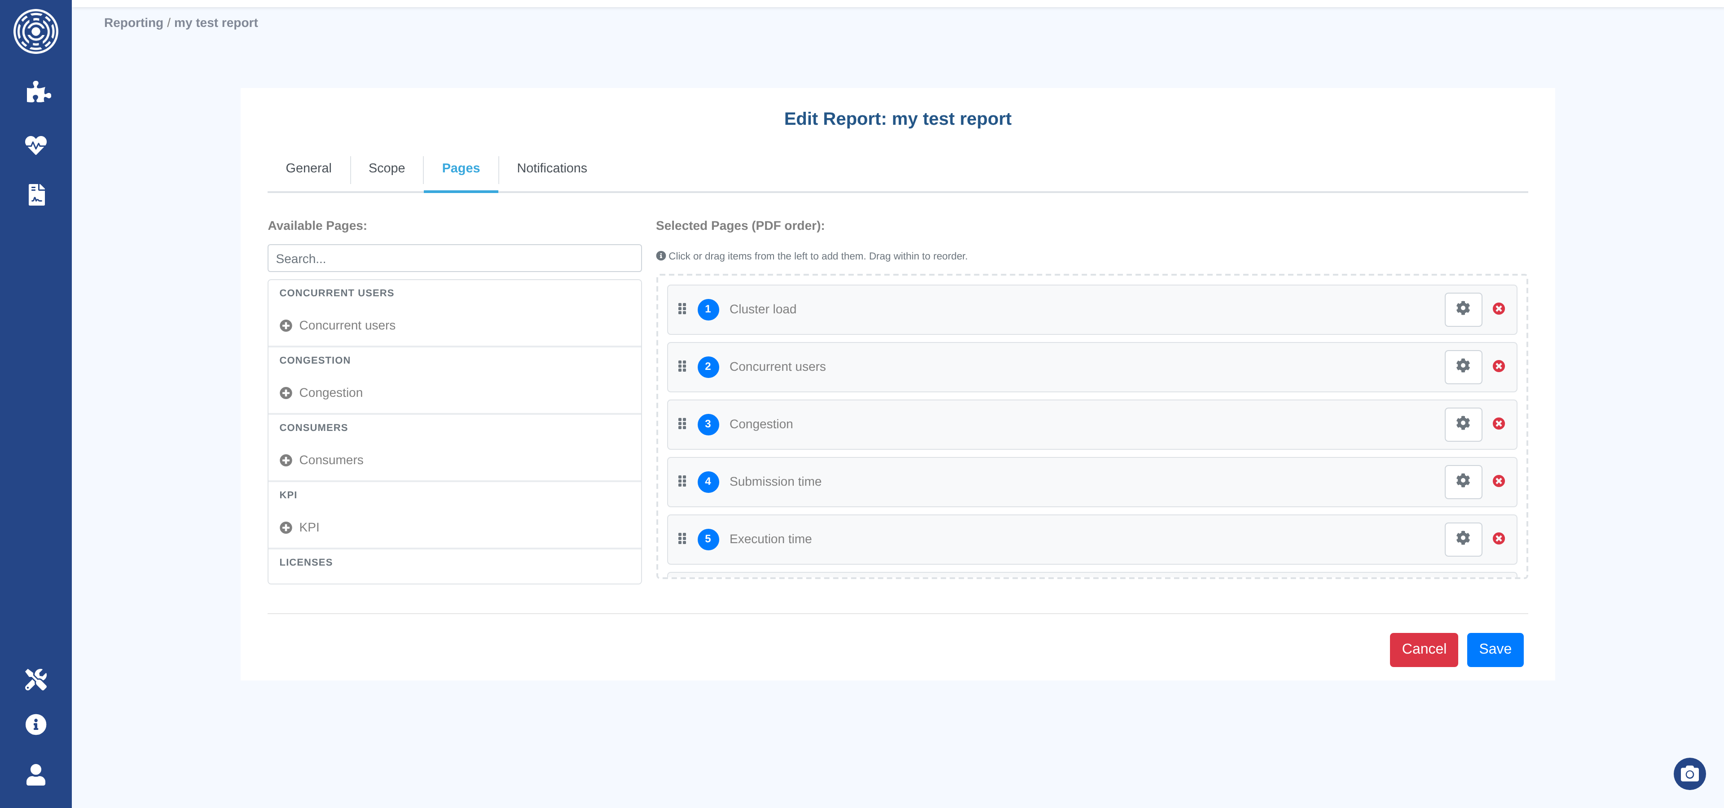Click the user profile sidebar icon

[36, 774]
